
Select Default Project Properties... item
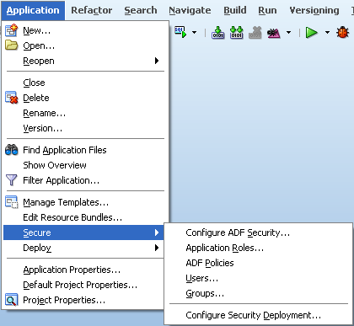click(83, 285)
